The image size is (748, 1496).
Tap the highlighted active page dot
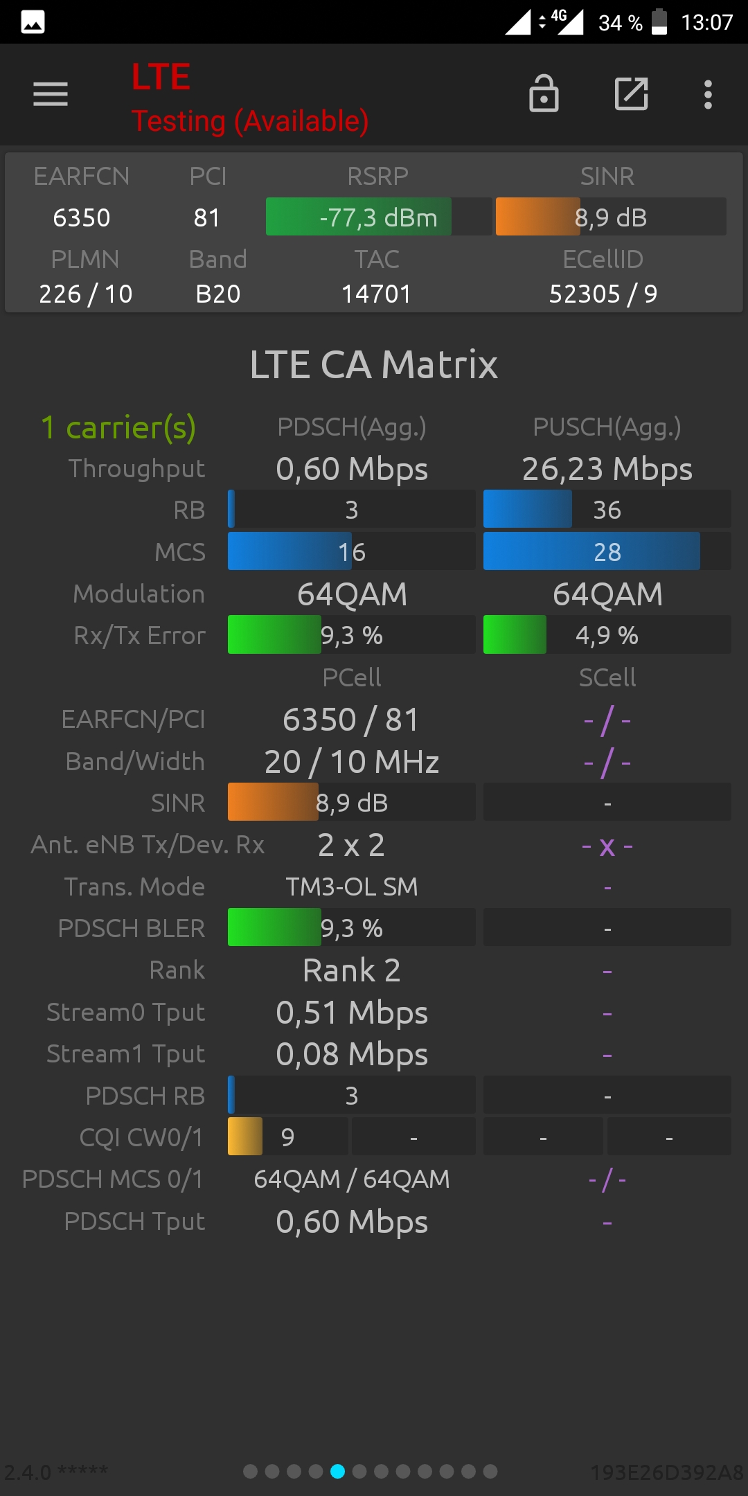coord(338,1471)
